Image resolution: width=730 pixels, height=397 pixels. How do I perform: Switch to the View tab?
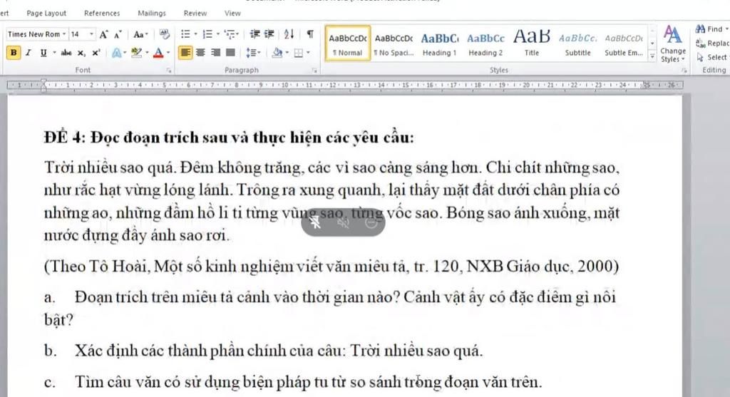tap(232, 13)
